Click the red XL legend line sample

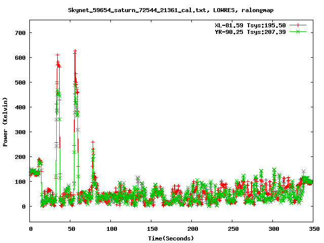tap(298, 25)
